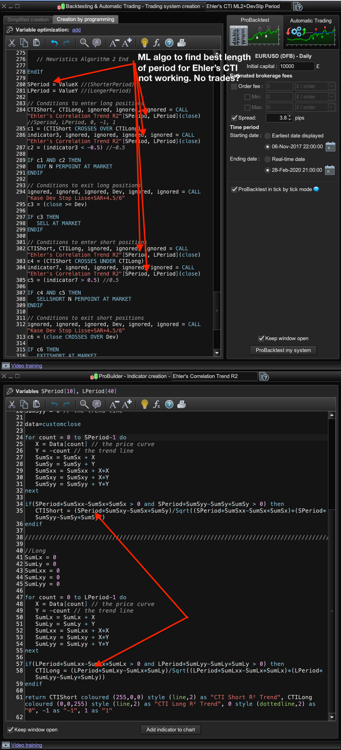
Task: Open Max fee unit dropdown
Action: (x=332, y=107)
